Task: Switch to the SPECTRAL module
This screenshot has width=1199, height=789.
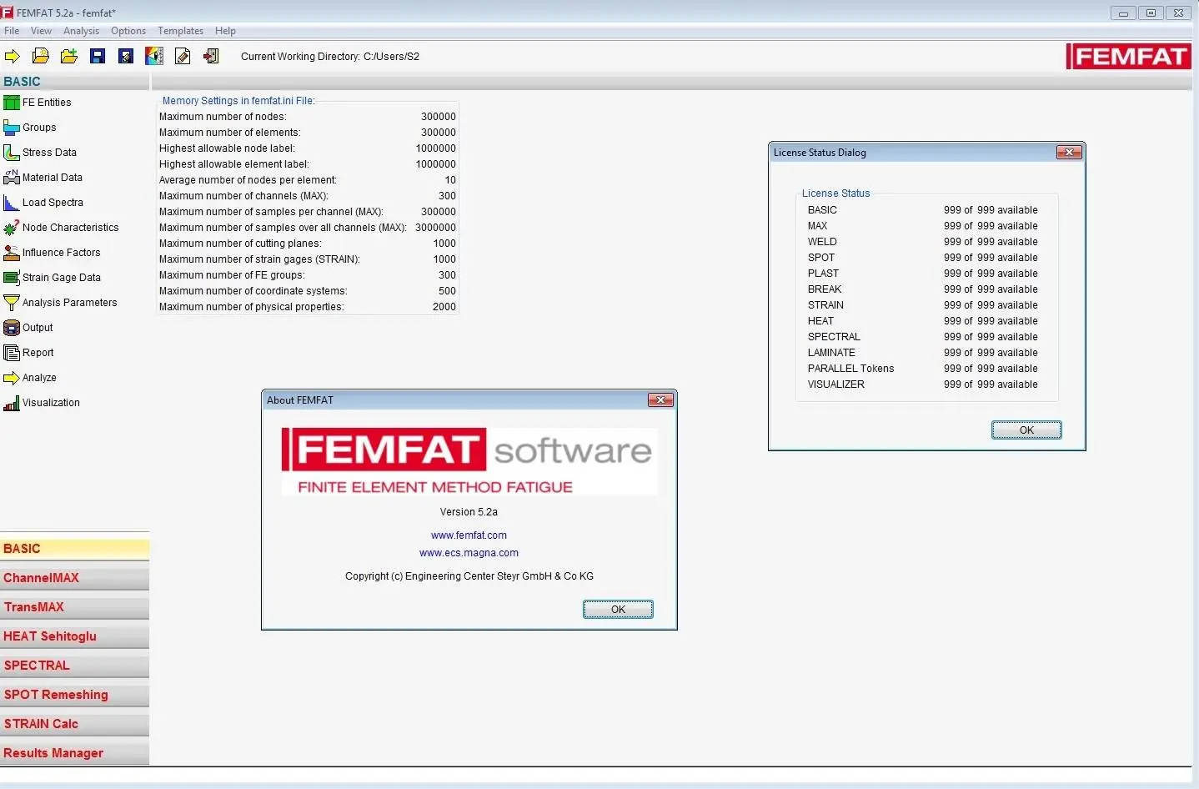Action: pos(75,666)
